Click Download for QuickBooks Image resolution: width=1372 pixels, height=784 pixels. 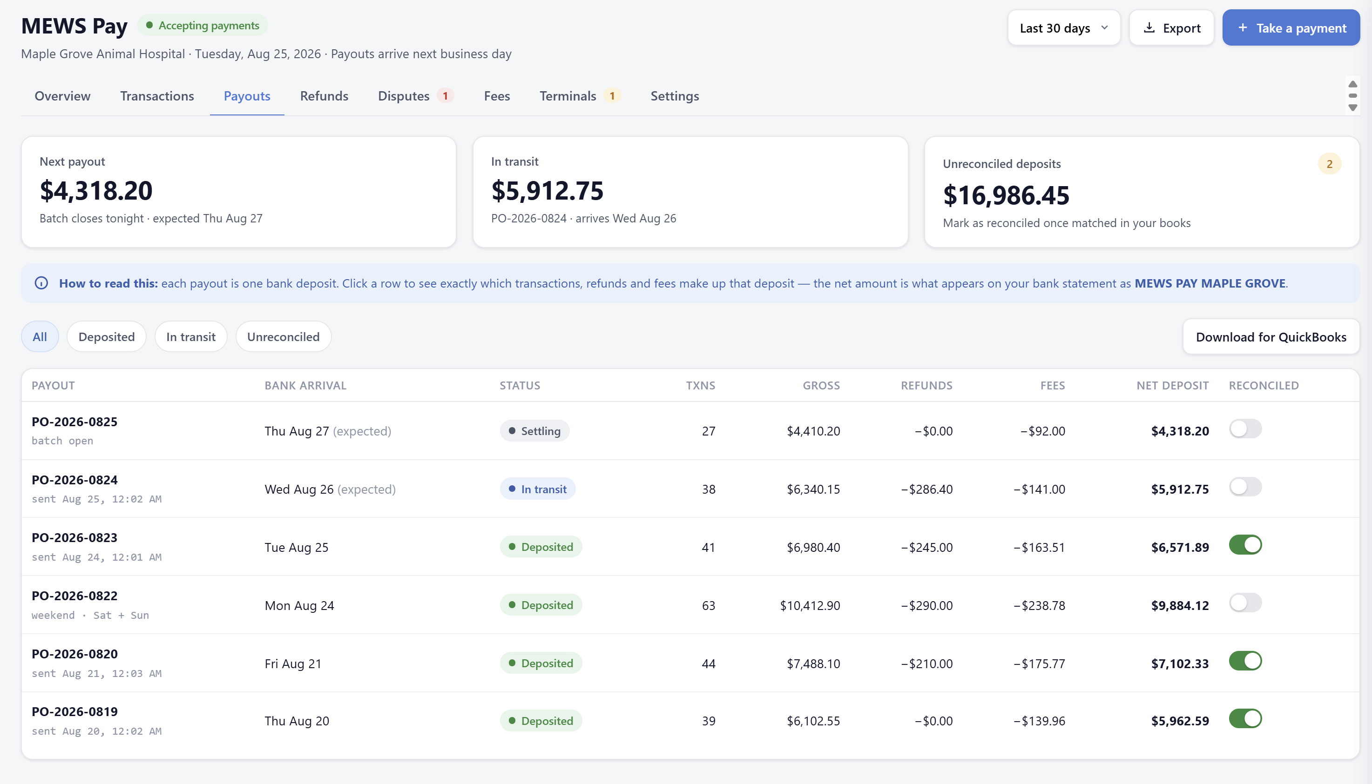coord(1271,337)
